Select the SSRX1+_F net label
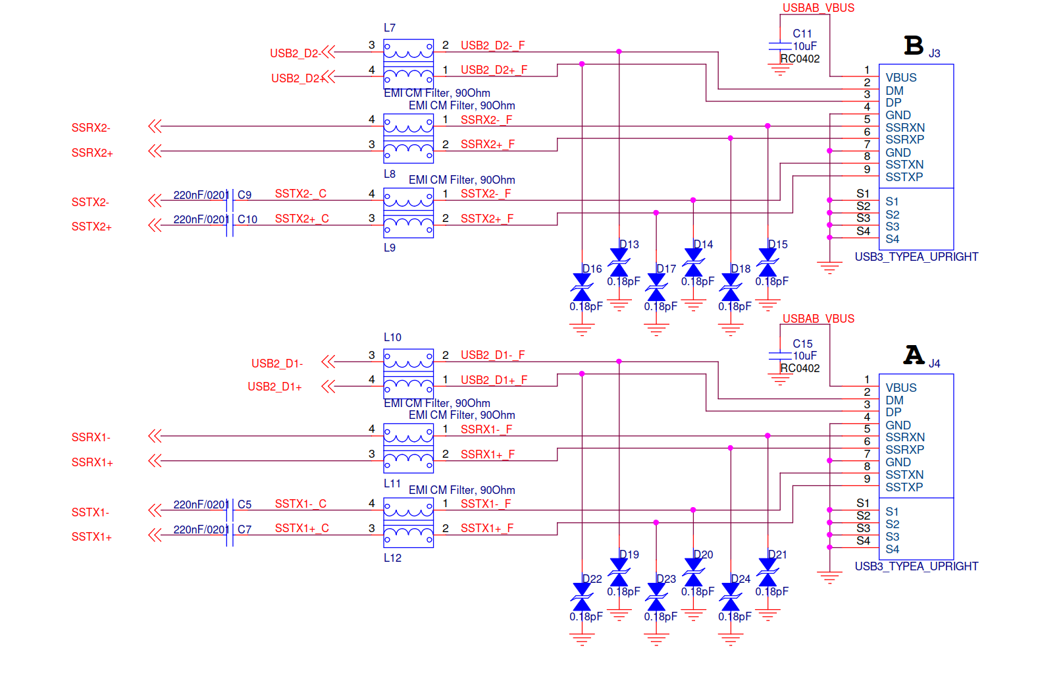This screenshot has height=679, width=1038. coord(488,454)
